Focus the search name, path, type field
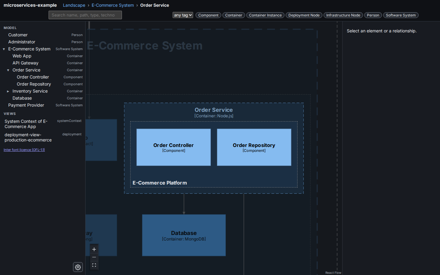The width and height of the screenshot is (440, 275). click(x=85, y=15)
